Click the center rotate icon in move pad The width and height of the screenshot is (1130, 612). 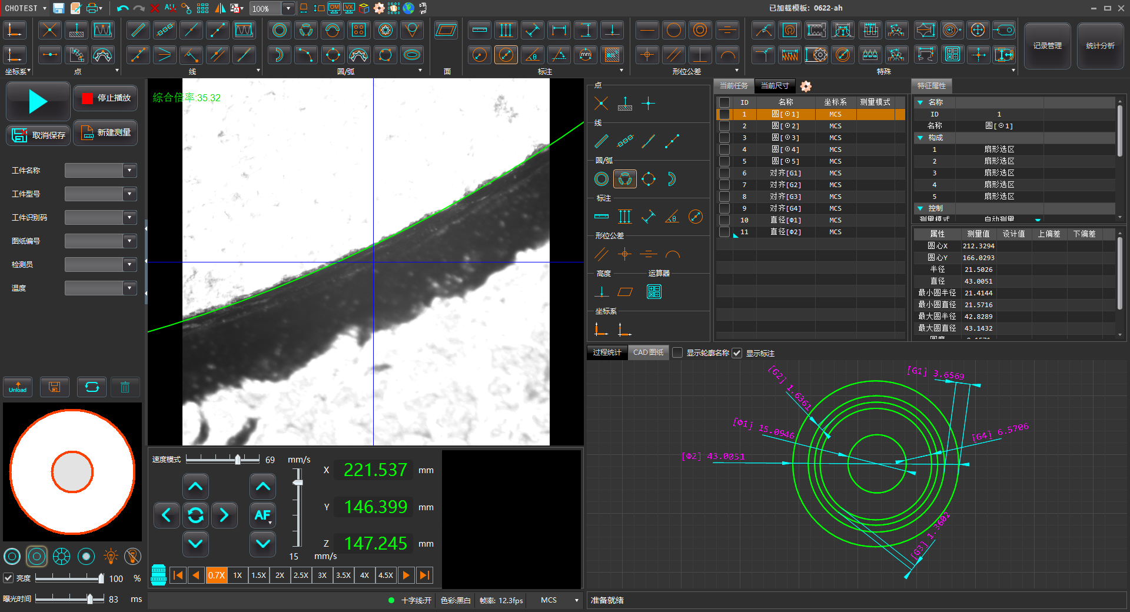[x=195, y=515]
